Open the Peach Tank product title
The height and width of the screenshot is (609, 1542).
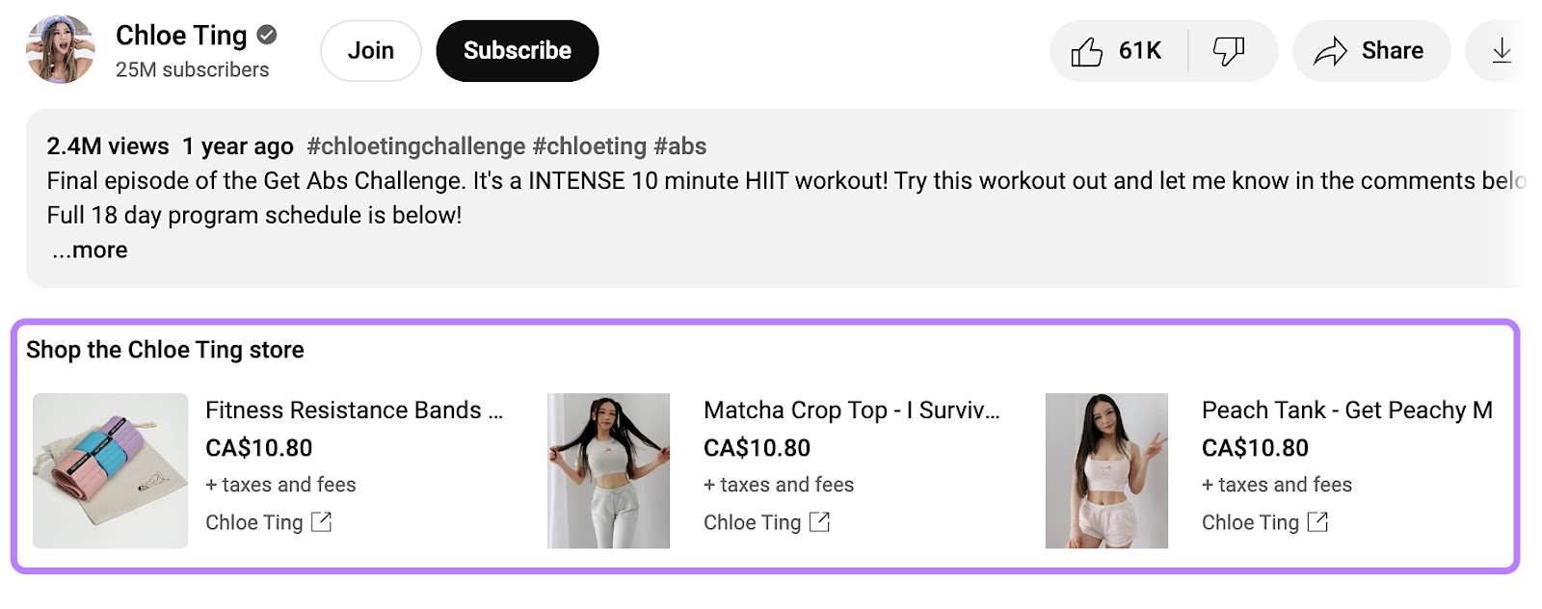[1346, 410]
